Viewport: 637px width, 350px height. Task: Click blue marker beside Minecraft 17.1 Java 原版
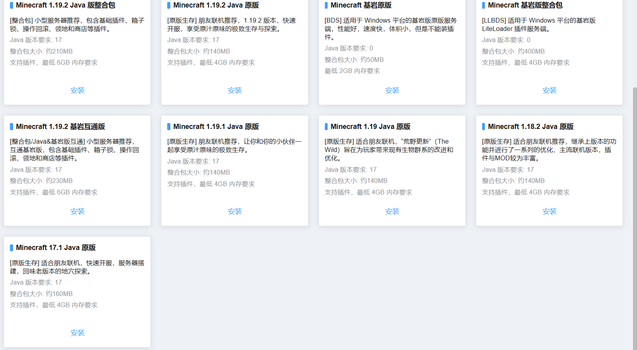coord(12,248)
